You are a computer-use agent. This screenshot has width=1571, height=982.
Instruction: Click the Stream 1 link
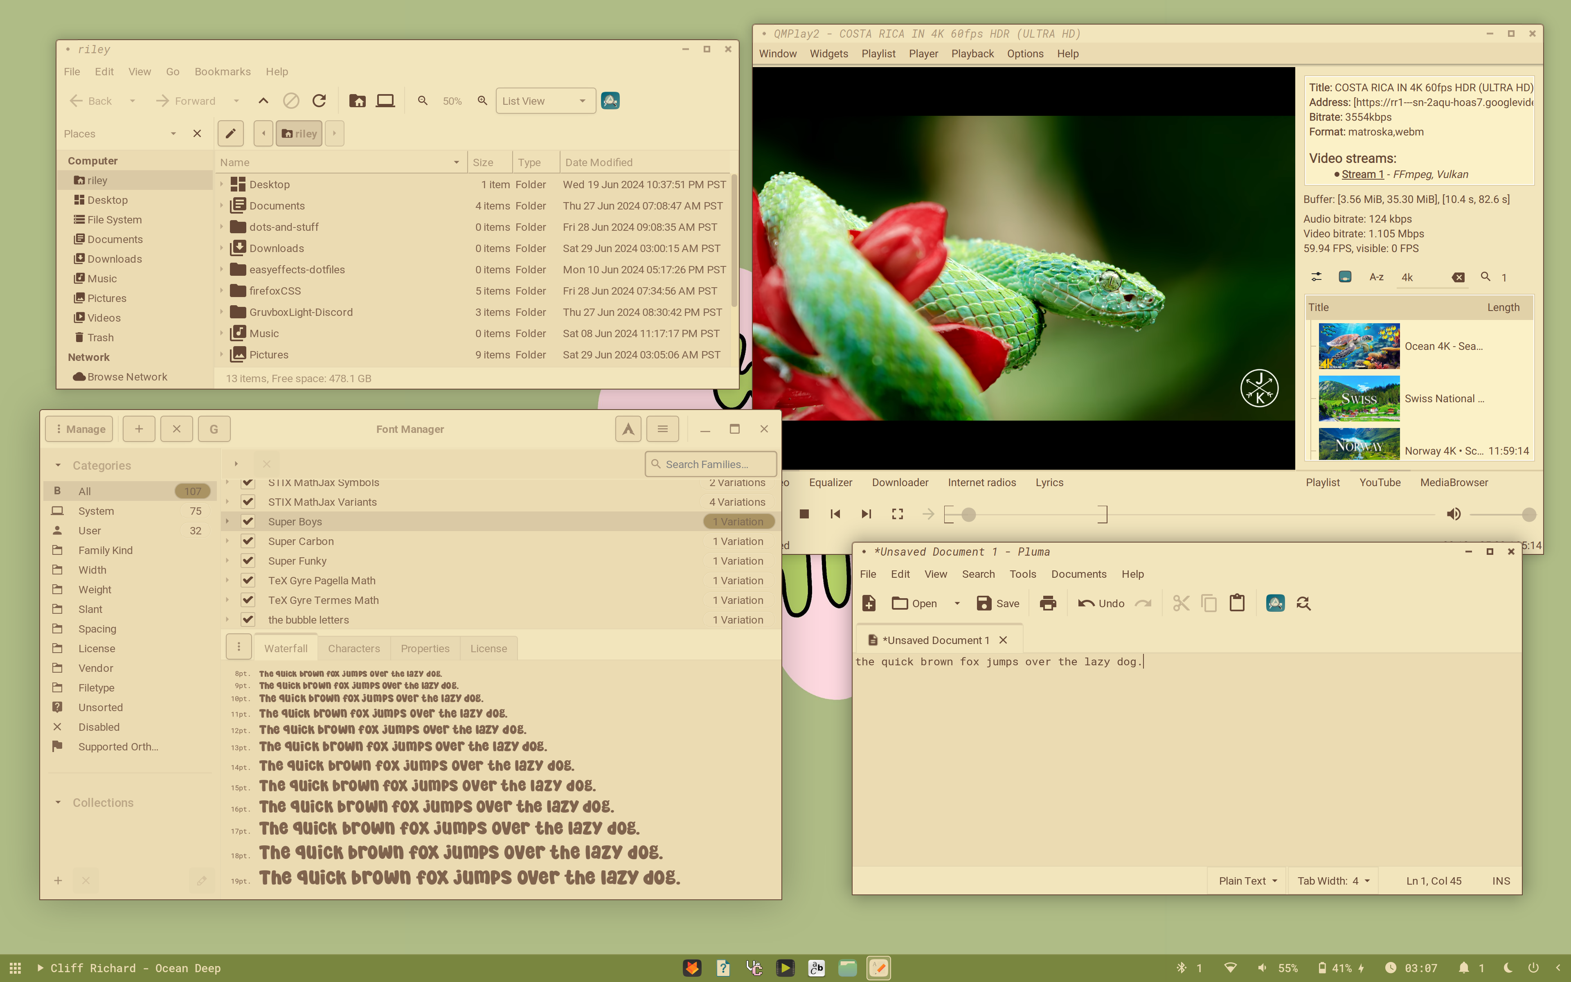click(1362, 174)
